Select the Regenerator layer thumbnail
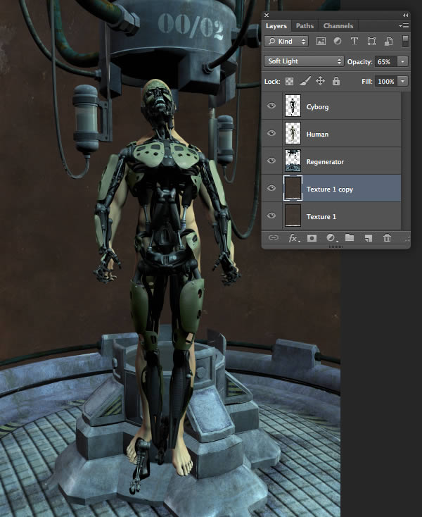 coord(293,161)
